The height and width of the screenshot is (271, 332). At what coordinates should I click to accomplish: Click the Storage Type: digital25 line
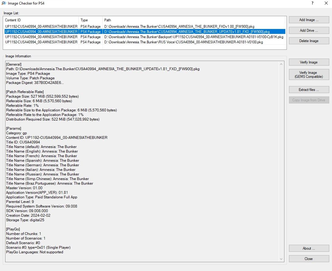click(25, 220)
